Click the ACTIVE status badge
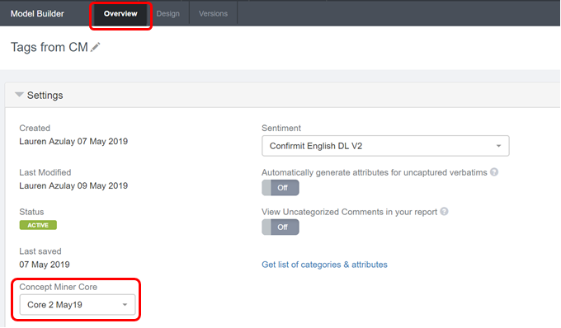561x328 pixels. point(38,225)
